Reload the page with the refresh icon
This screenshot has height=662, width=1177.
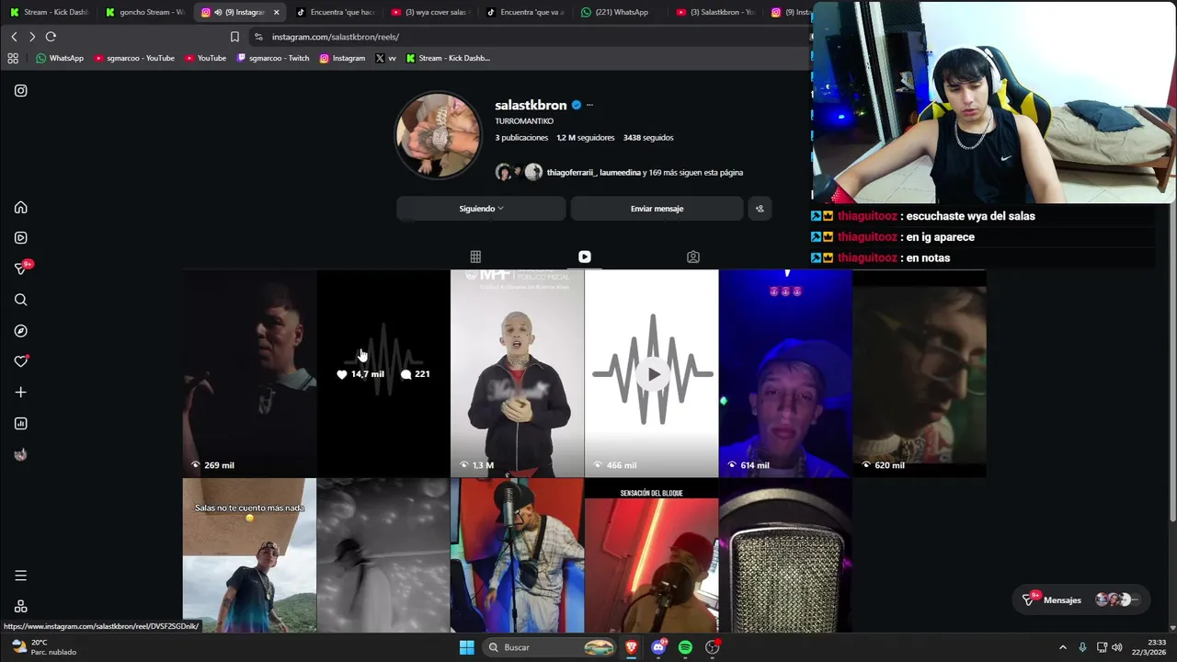click(51, 37)
